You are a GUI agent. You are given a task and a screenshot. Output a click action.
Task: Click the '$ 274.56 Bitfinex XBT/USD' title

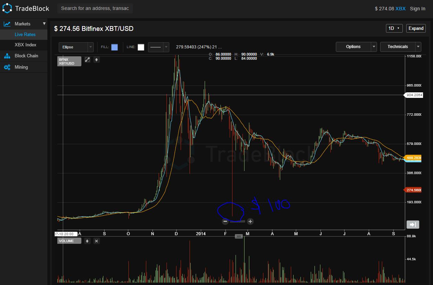94,29
